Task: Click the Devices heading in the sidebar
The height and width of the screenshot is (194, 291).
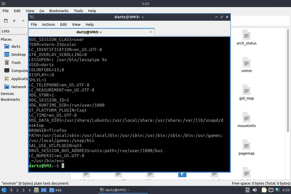Action: (x=7, y=94)
